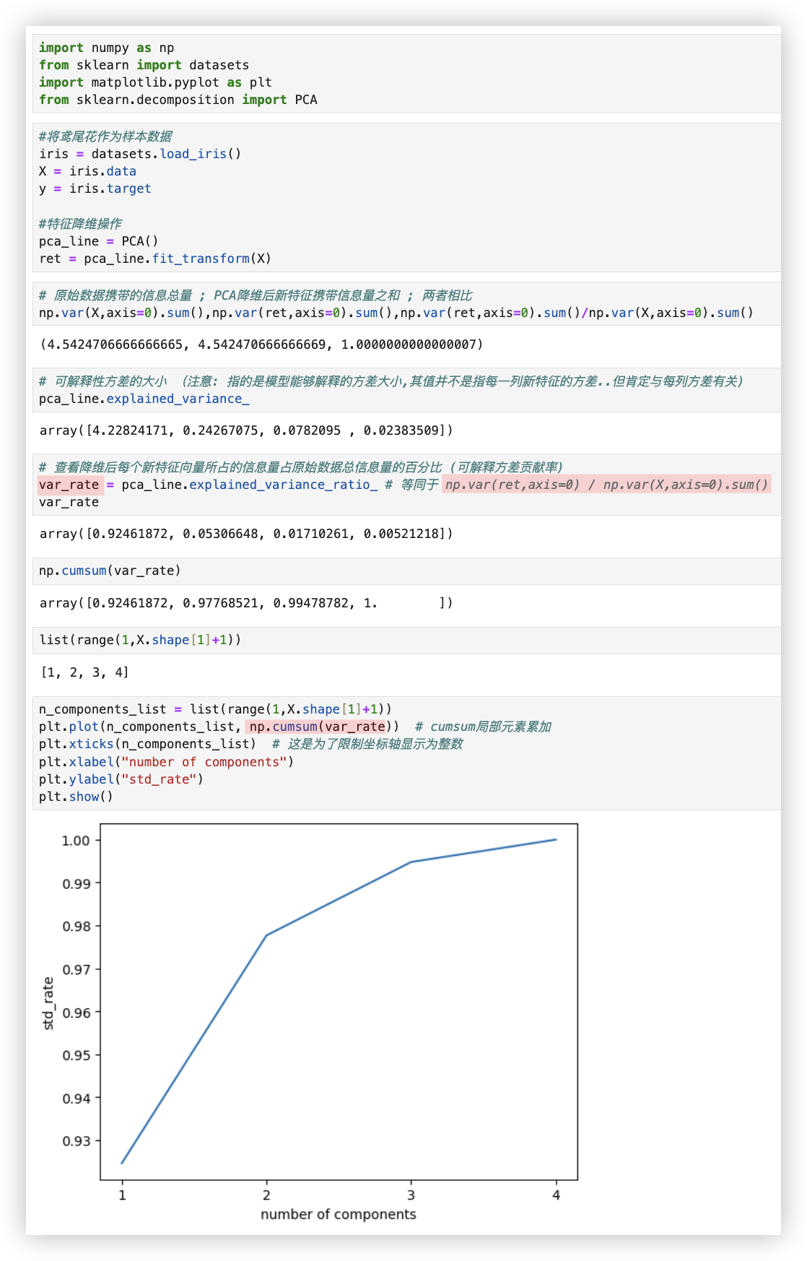Click the "std_rate" y-axis label
This screenshot has width=807, height=1261.
pyautogui.click(x=48, y=1003)
